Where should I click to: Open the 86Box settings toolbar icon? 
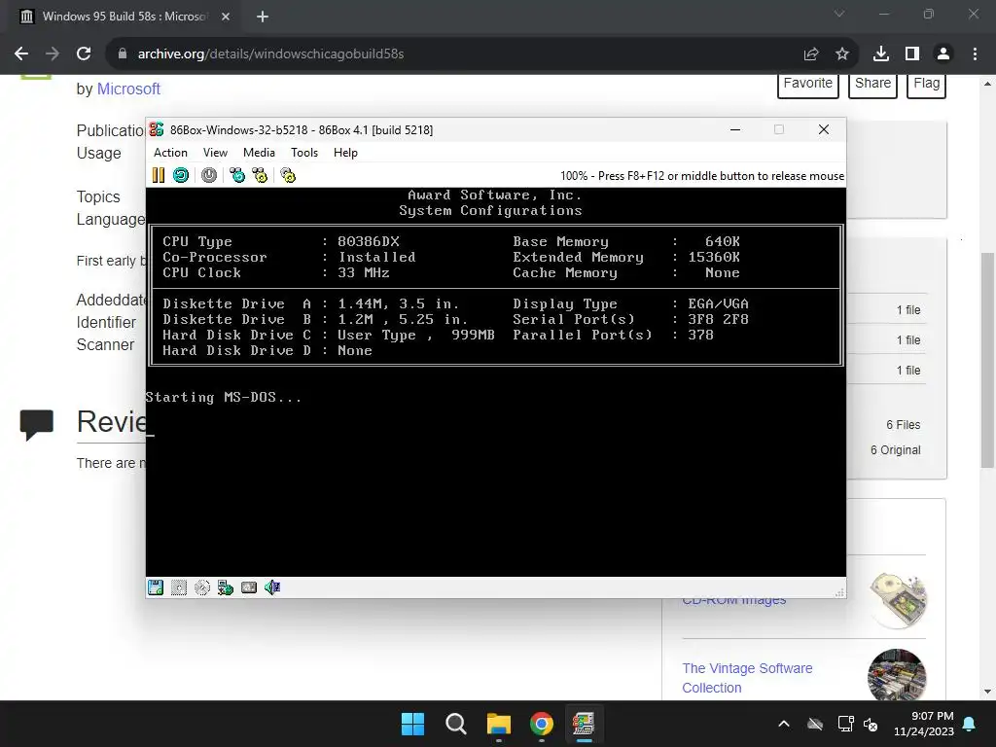pyautogui.click(x=288, y=175)
